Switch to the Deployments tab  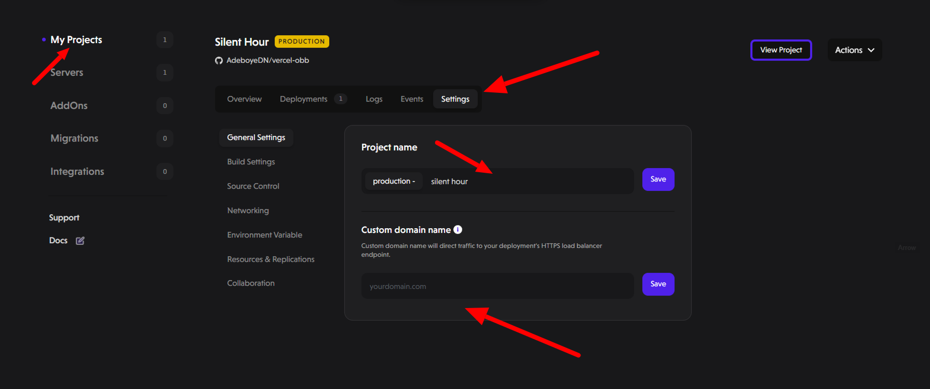click(304, 99)
